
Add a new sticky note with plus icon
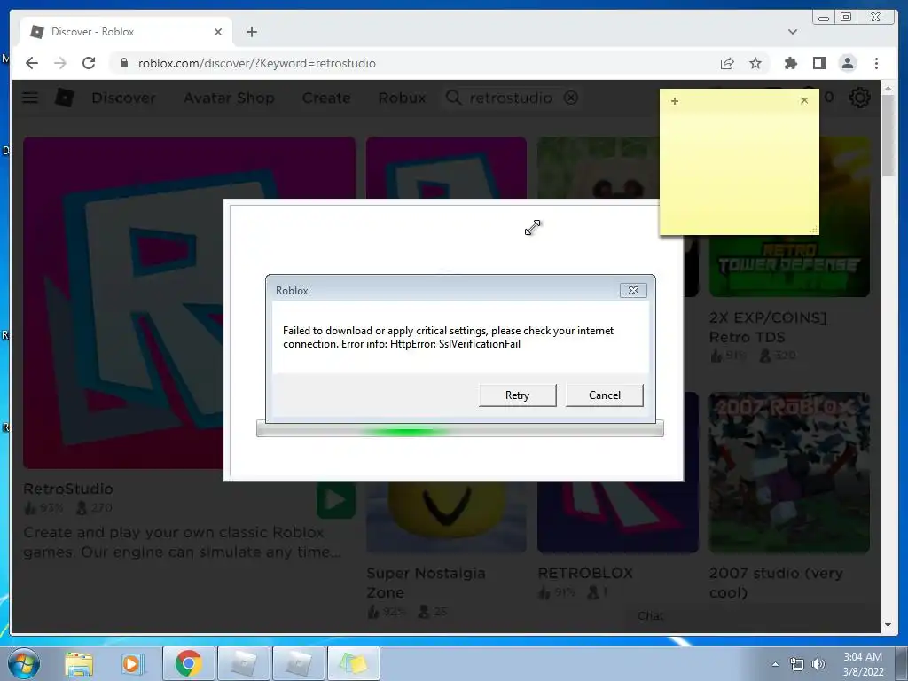pos(675,101)
